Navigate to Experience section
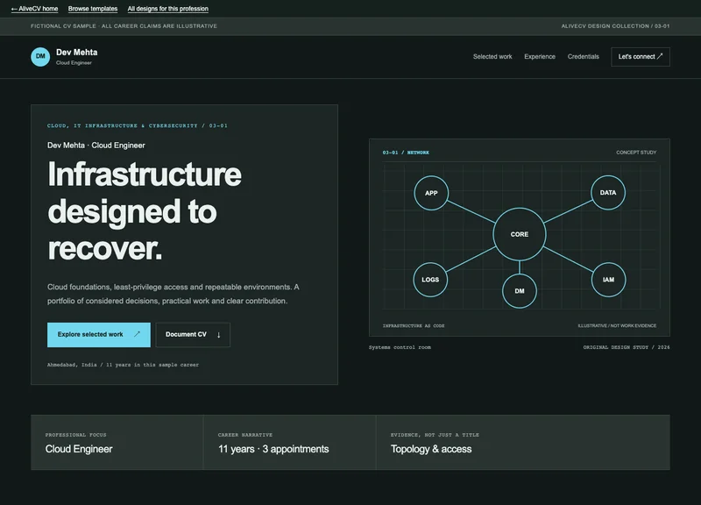The width and height of the screenshot is (701, 505). pyautogui.click(x=540, y=56)
